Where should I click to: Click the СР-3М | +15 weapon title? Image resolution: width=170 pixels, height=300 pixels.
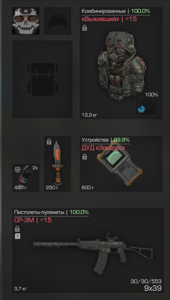(x=33, y=220)
